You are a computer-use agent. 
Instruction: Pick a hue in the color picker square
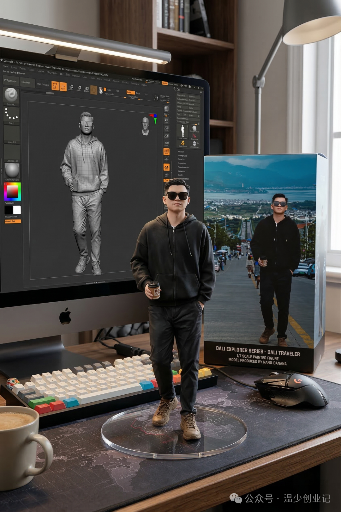point(12,192)
